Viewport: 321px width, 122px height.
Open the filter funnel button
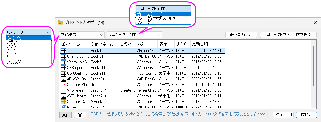[x=80, y=115]
